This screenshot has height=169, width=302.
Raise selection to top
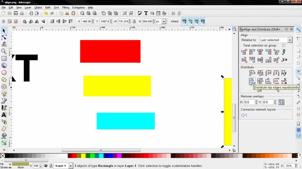click(70, 21)
